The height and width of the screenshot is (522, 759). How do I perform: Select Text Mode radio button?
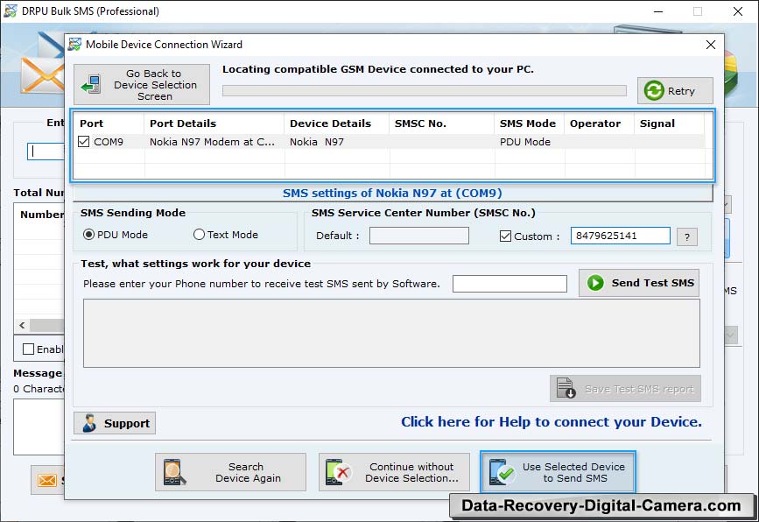[199, 235]
